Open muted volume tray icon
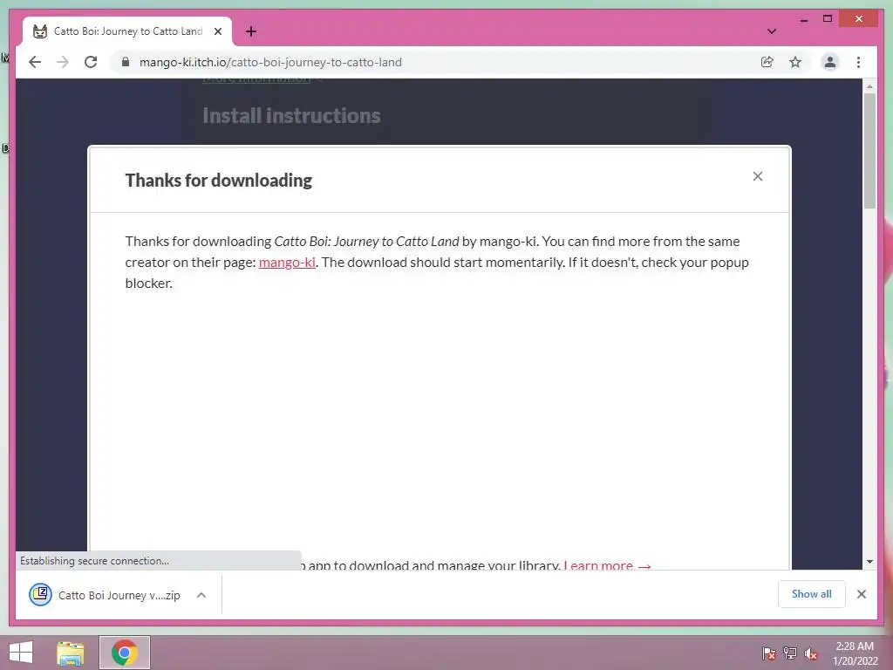 point(811,653)
